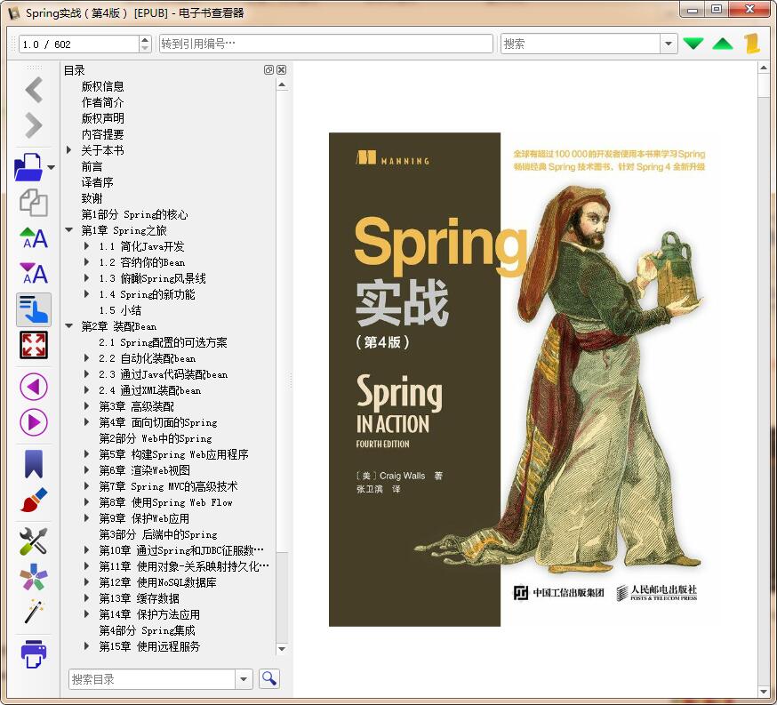Toggle full screen mode icon

(x=34, y=345)
